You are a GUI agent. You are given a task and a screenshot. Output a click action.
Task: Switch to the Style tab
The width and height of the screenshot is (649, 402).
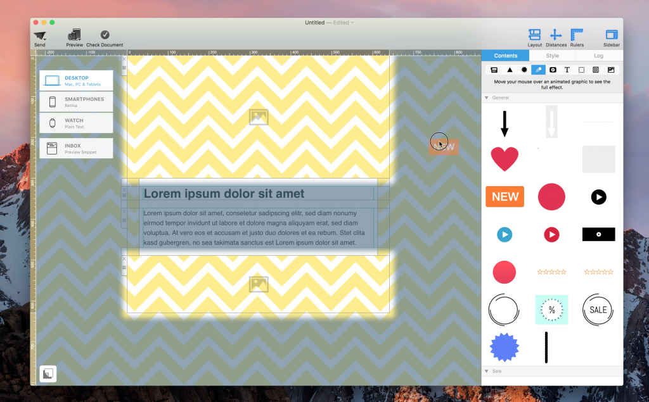[552, 56]
